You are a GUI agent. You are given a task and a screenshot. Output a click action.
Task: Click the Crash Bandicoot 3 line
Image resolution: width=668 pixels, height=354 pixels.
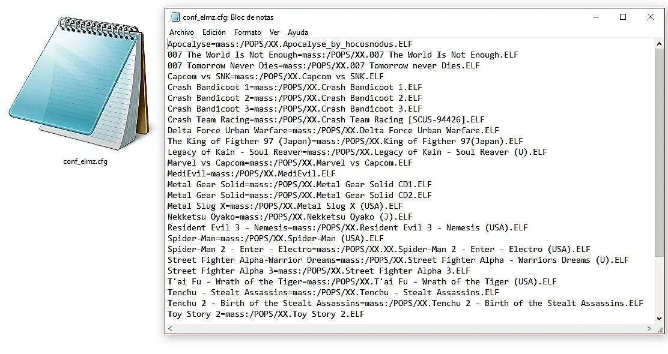295,109
